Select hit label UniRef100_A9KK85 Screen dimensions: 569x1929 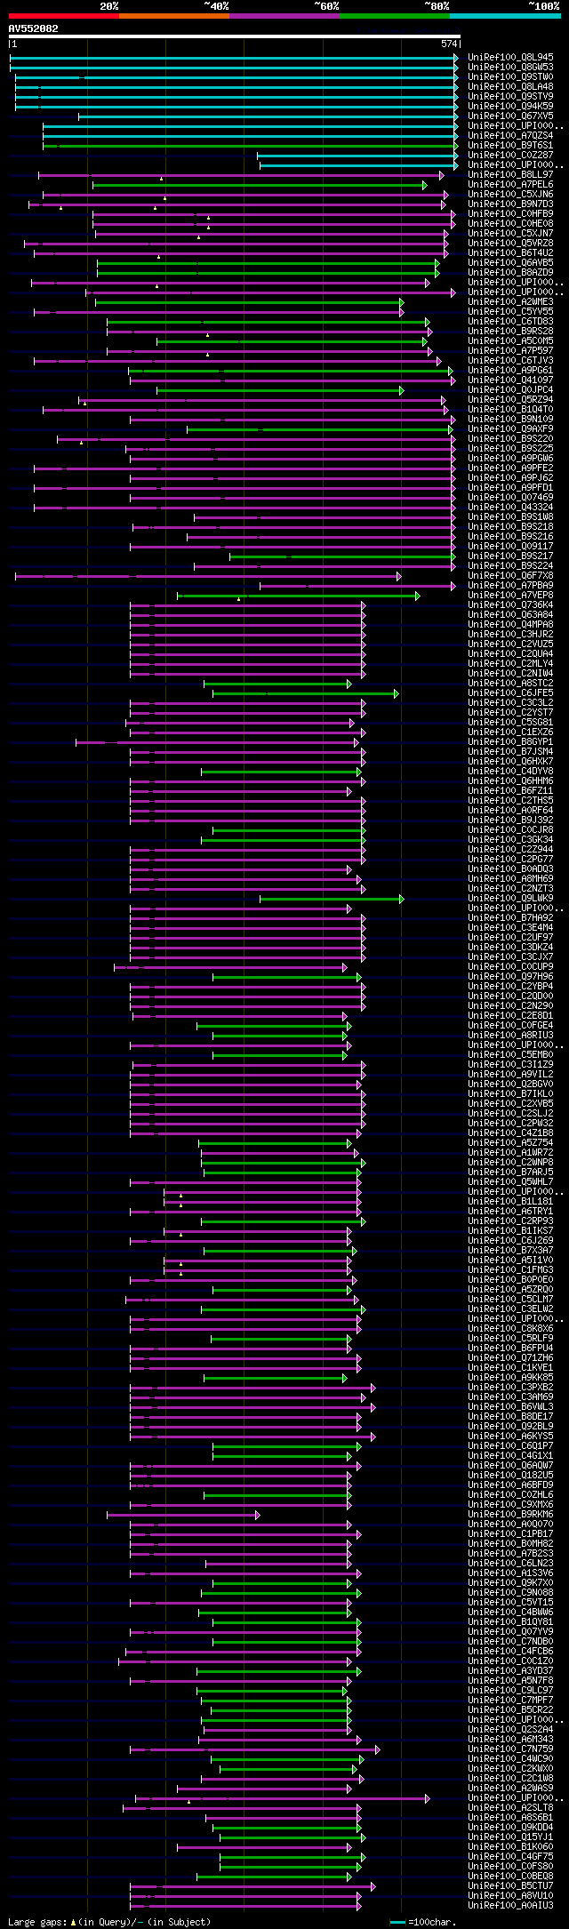pos(510,1377)
